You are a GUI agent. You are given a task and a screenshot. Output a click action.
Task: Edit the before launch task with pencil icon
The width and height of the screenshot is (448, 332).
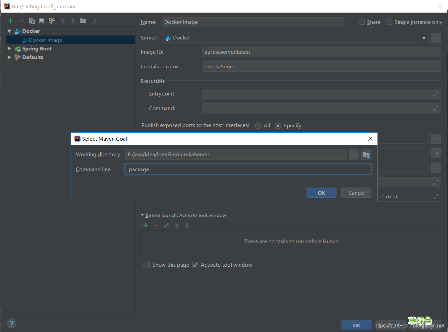(x=166, y=226)
